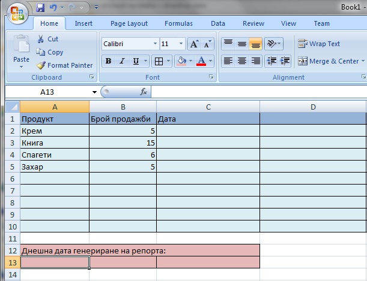The image size is (367, 281).
Task: Open the Fill Color palette arrow
Action: click(x=191, y=61)
